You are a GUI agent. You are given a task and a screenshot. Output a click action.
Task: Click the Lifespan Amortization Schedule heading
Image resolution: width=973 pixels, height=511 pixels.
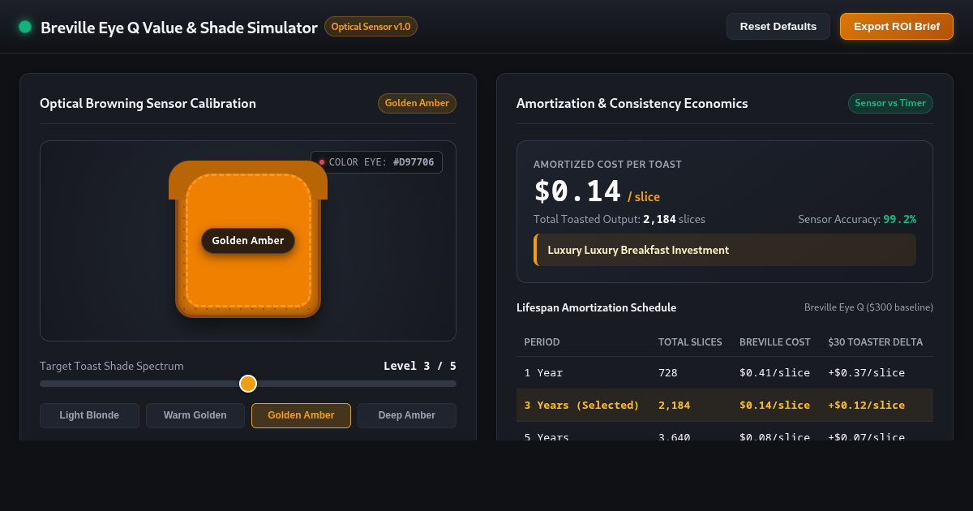tap(596, 307)
